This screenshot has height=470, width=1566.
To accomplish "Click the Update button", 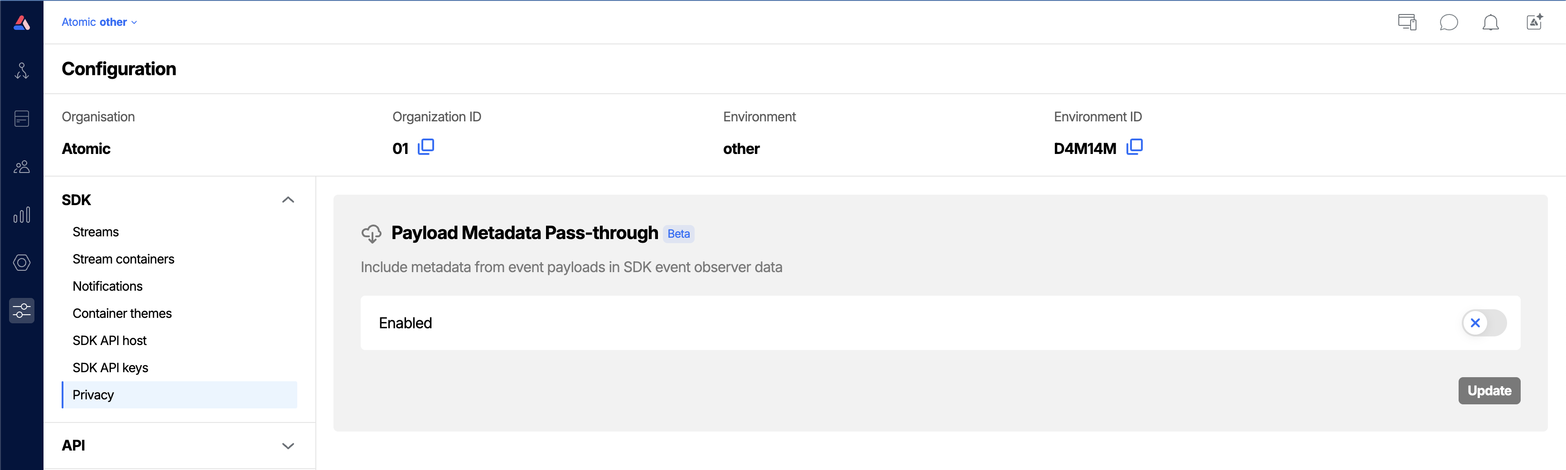I will [x=1489, y=390].
